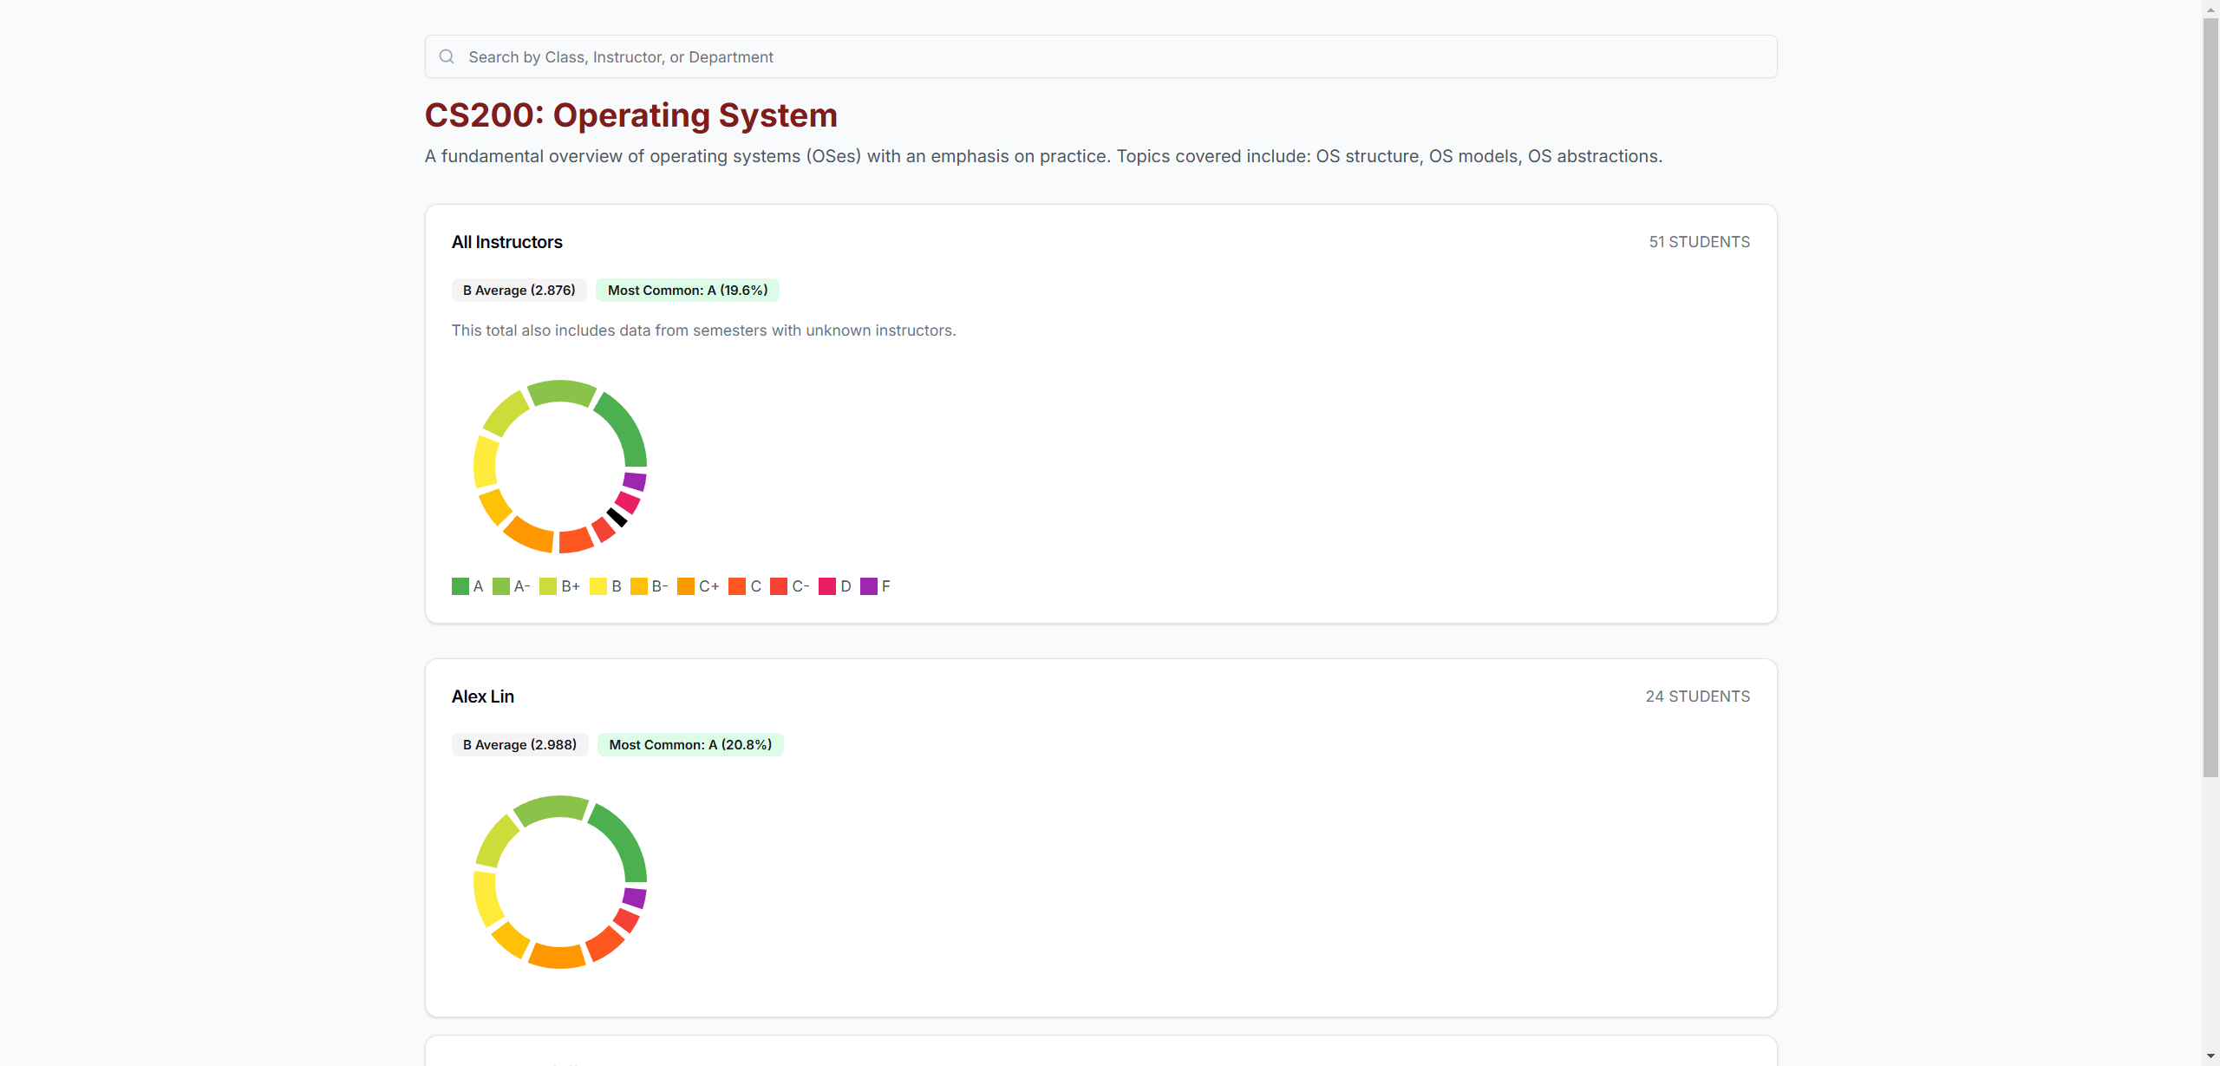This screenshot has width=2220, height=1066.
Task: Toggle the B+ grade legend swatch
Action: tap(548, 586)
